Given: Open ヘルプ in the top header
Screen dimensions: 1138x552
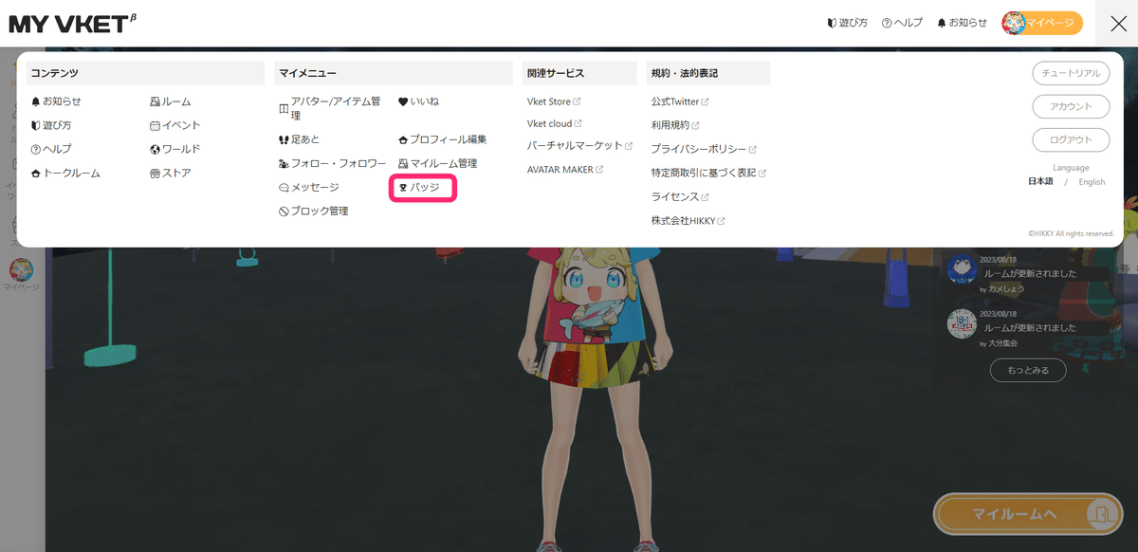Looking at the screenshot, I should click(x=902, y=23).
